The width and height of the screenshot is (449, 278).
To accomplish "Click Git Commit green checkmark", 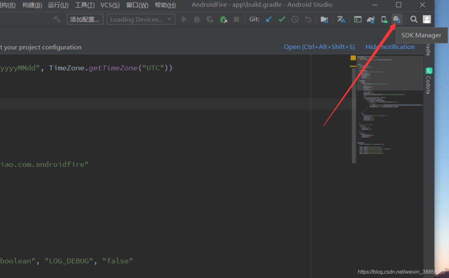I will pyautogui.click(x=282, y=19).
